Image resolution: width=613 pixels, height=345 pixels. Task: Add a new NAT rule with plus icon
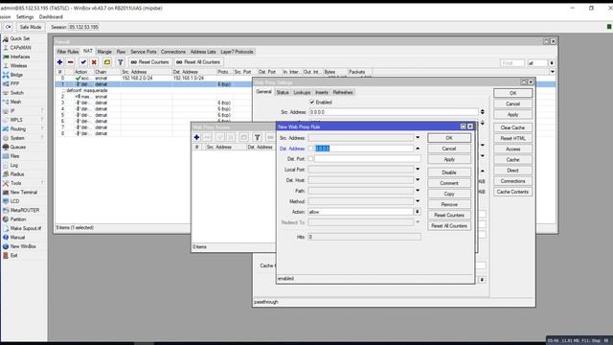click(x=59, y=62)
